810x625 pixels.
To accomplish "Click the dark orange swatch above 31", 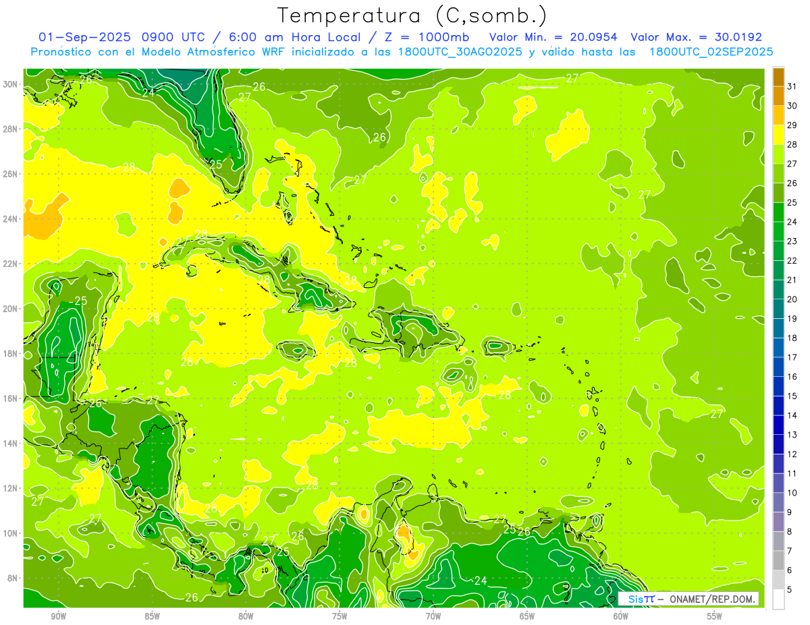I will click(x=778, y=77).
